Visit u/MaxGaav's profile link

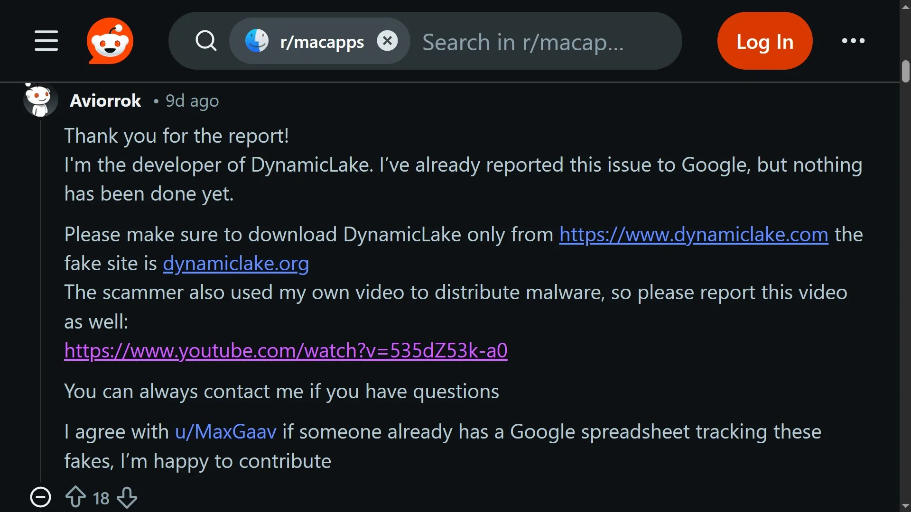[225, 432]
